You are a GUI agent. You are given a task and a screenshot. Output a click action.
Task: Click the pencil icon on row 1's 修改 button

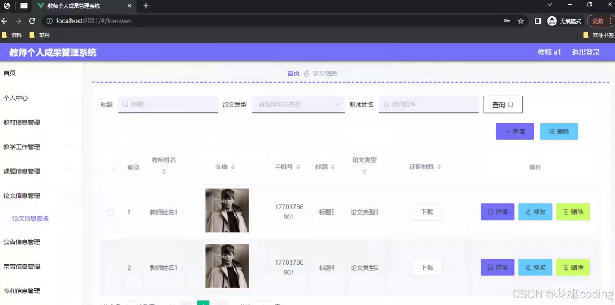528,212
